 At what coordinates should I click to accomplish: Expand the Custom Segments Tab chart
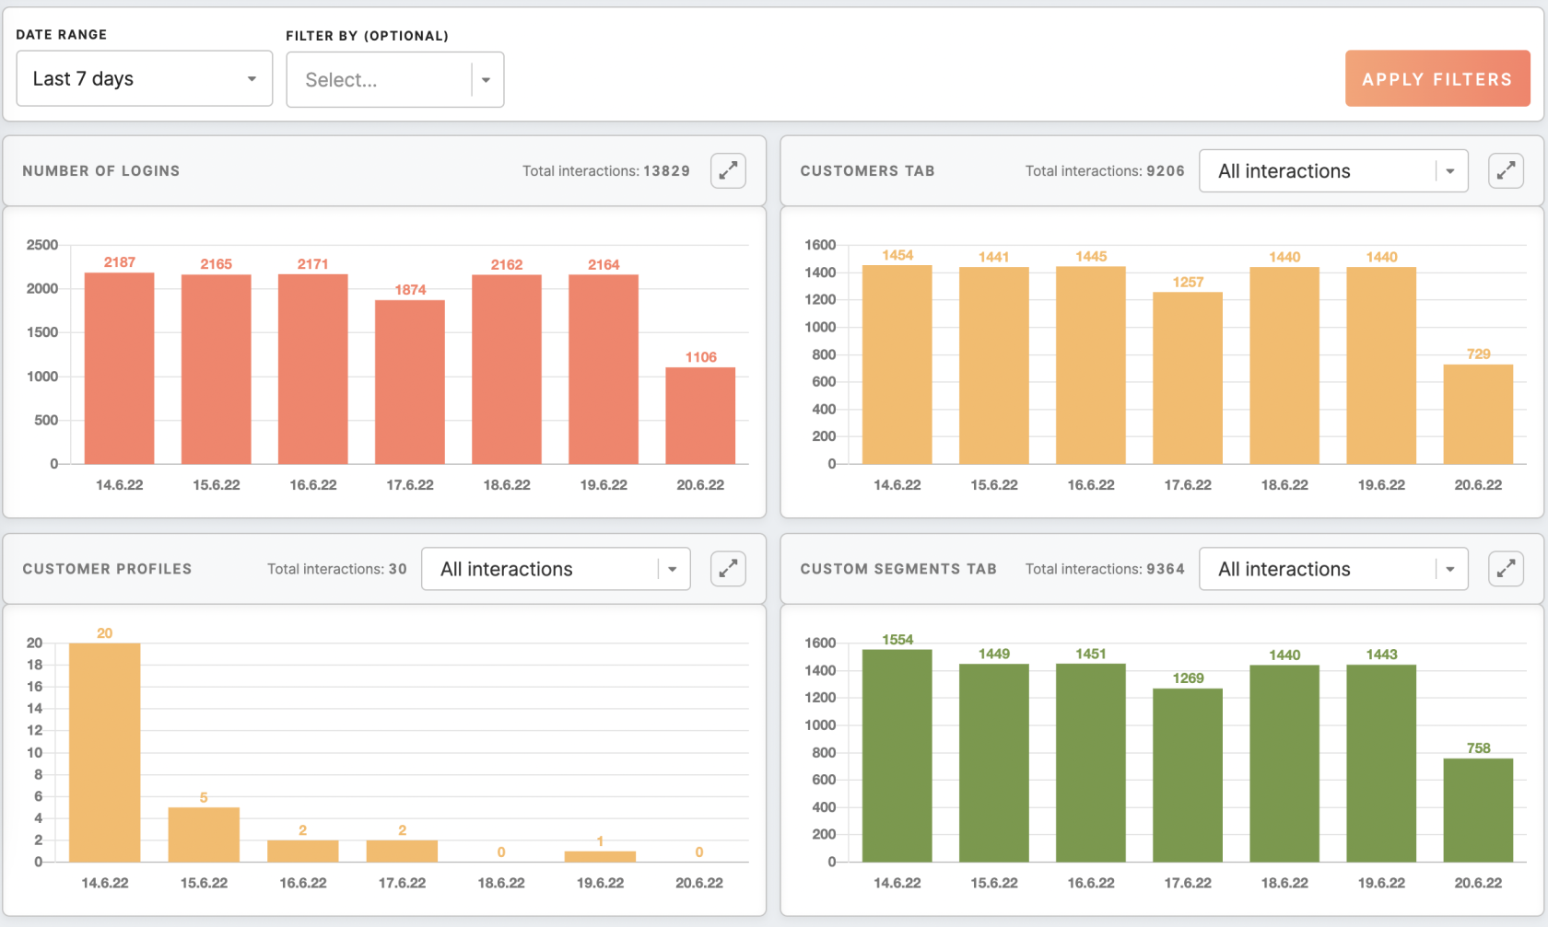(x=1506, y=569)
